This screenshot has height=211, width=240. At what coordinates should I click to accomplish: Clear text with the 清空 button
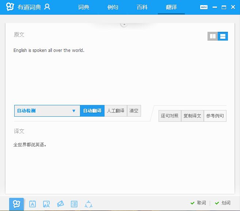click(x=134, y=111)
